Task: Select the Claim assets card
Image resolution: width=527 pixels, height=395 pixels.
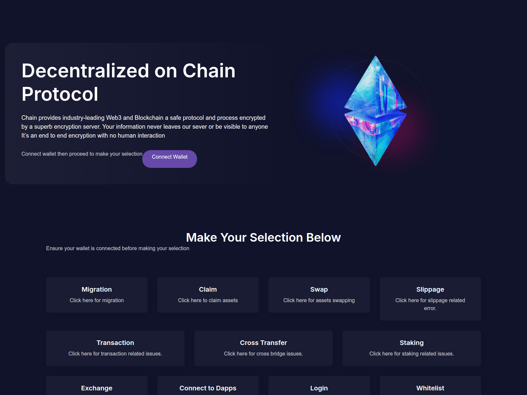Action: coord(208,295)
